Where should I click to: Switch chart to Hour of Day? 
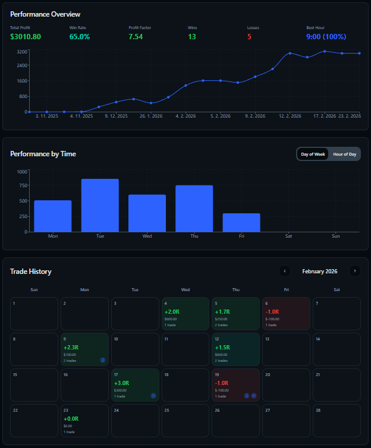click(x=344, y=154)
